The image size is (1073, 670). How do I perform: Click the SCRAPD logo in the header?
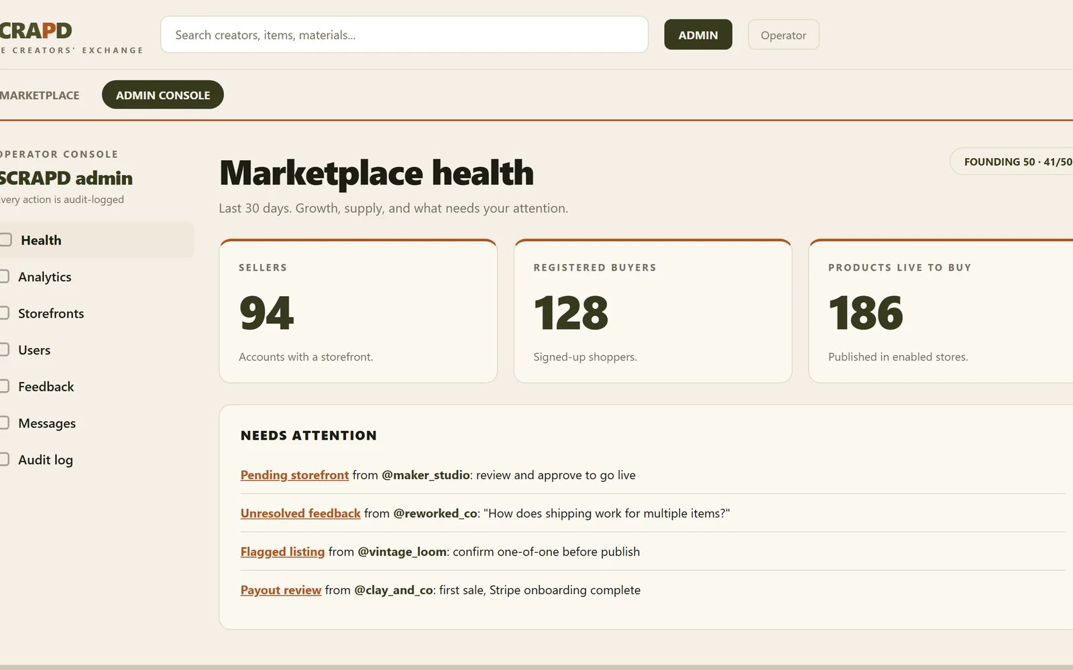[36, 31]
